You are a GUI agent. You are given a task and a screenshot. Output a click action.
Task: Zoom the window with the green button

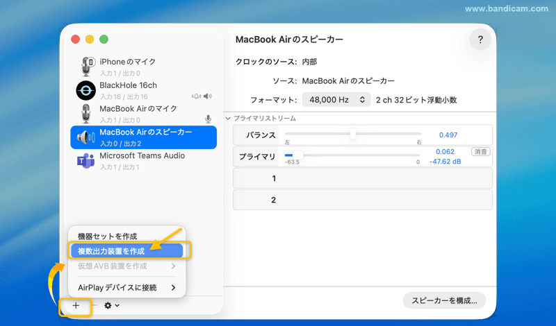tap(104, 40)
